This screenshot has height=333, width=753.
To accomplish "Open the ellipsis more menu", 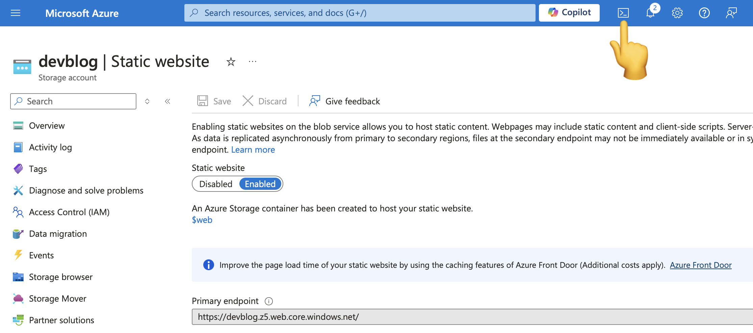I will click(252, 62).
